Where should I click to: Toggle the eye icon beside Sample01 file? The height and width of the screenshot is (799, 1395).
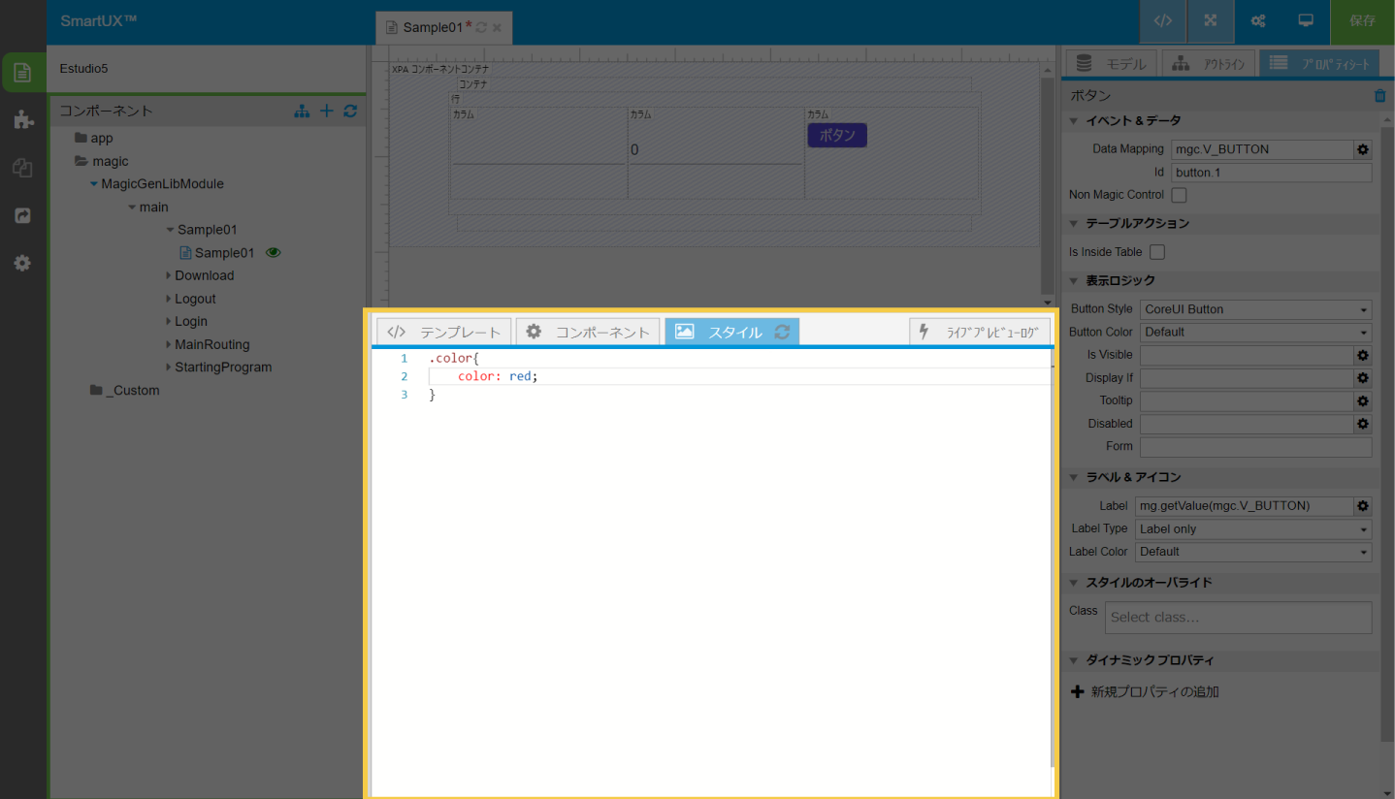pos(274,253)
